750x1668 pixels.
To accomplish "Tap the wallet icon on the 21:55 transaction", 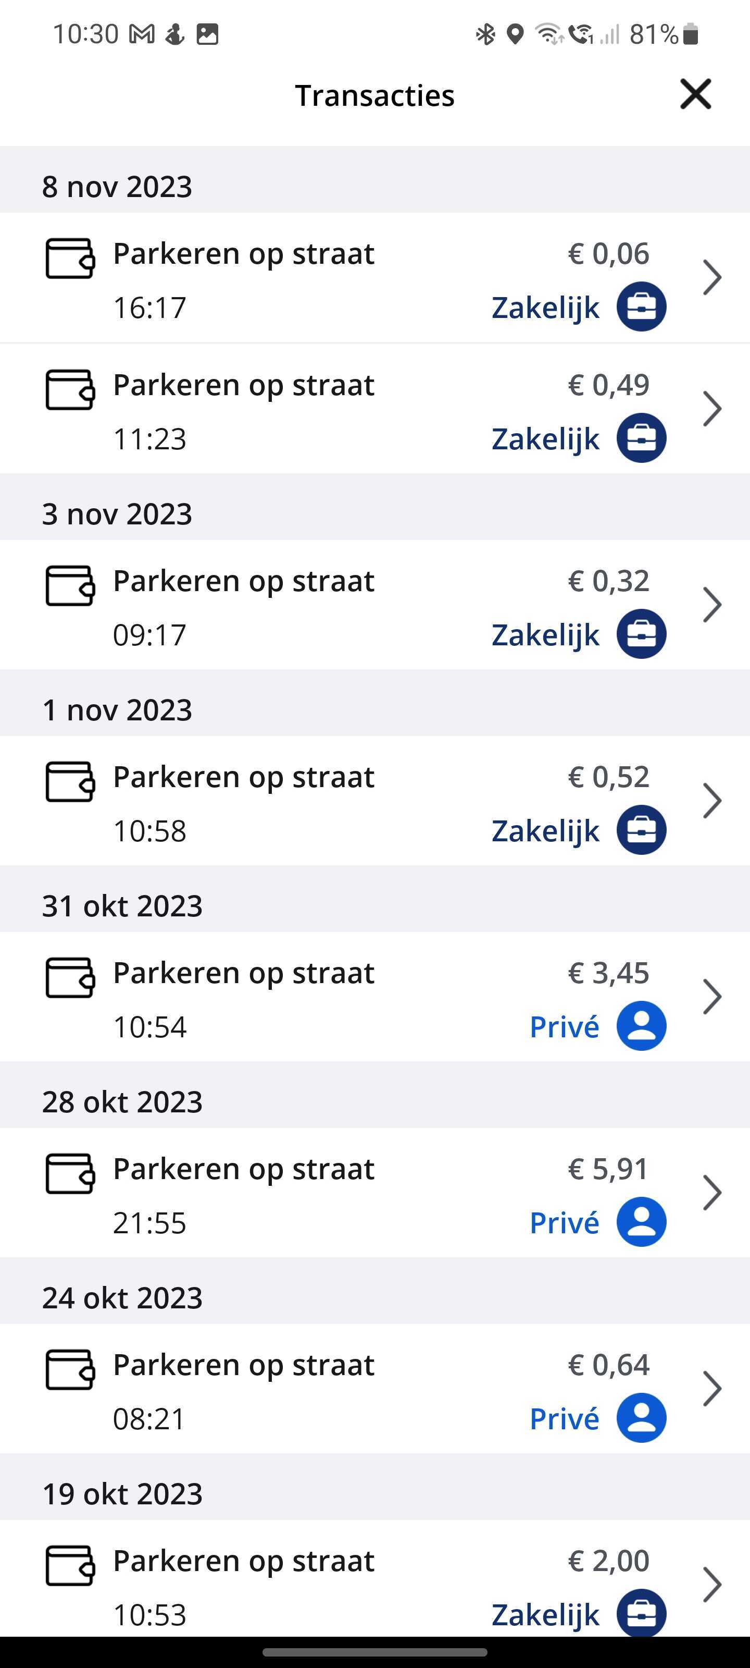I will coord(70,1173).
